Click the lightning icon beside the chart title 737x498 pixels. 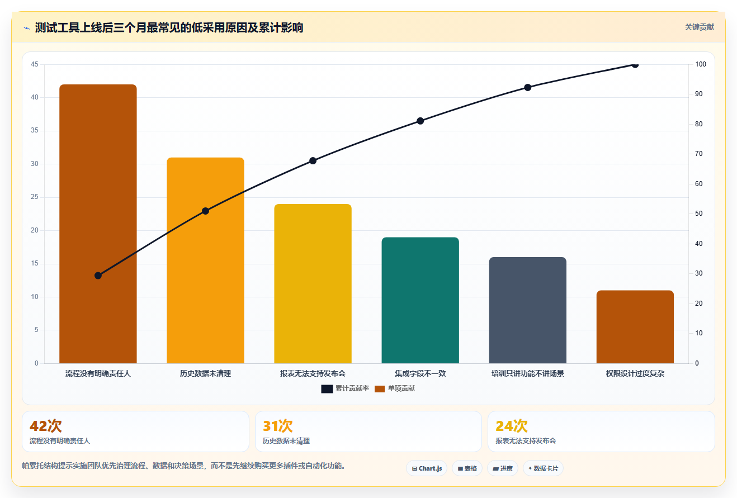tap(27, 28)
